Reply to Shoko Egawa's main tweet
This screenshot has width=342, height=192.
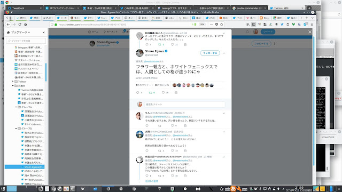tap(137, 92)
